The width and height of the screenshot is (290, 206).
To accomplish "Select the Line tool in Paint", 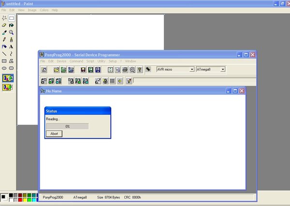I will coord(4,54).
